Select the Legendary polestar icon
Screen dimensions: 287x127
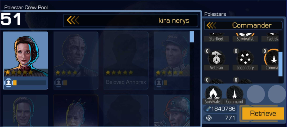(x=245, y=57)
